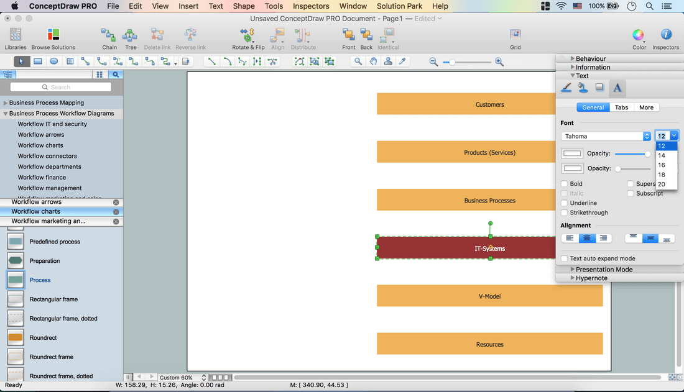Viewport: 684px width, 392px height.
Task: Open the Shape menu
Action: [x=243, y=6]
